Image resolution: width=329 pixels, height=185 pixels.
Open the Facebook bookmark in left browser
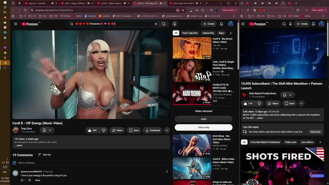tap(90, 16)
